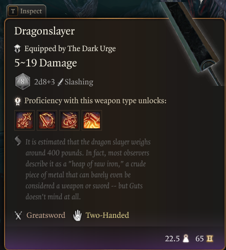Click the Two-Handed property label
This screenshot has width=226, height=250.
point(107,215)
